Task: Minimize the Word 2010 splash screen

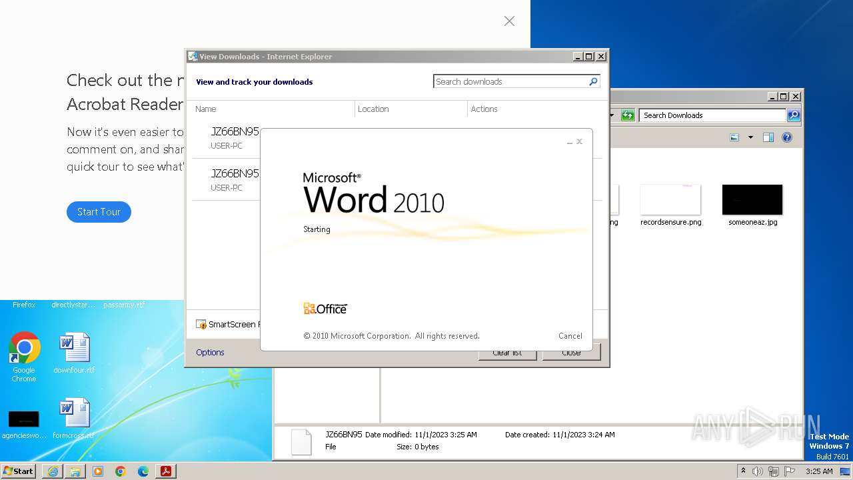Action: tap(570, 142)
